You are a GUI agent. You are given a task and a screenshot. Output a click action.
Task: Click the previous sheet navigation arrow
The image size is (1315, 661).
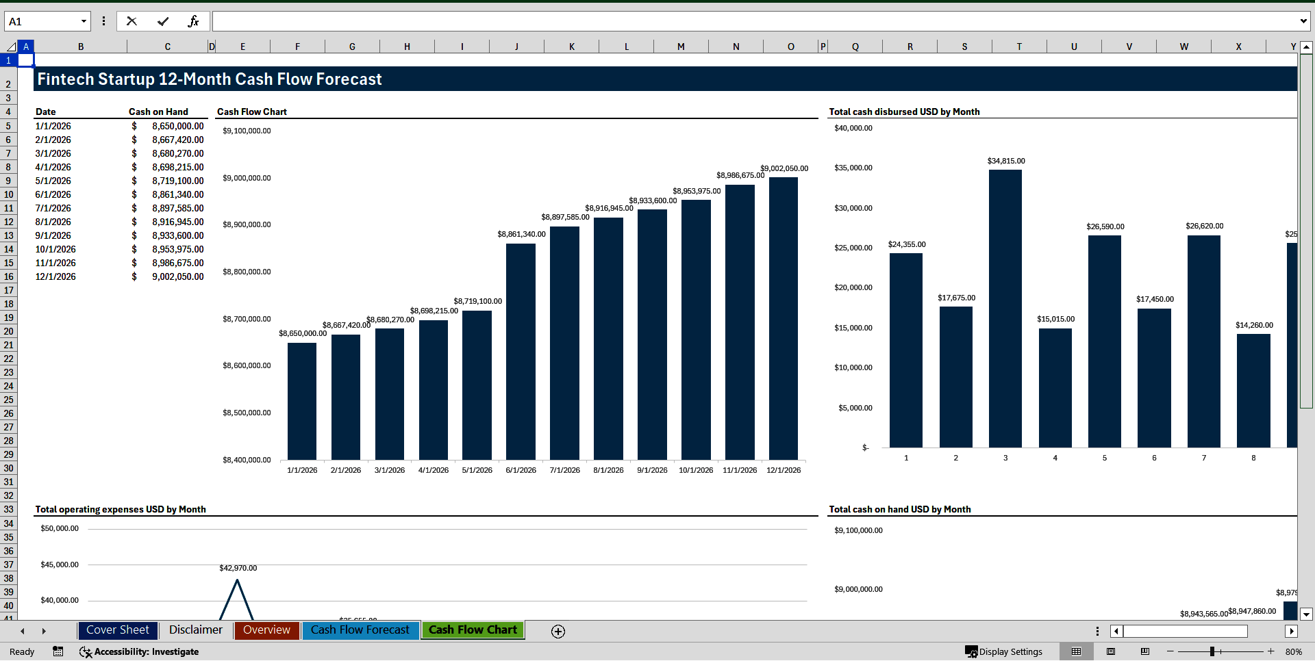pyautogui.click(x=23, y=631)
